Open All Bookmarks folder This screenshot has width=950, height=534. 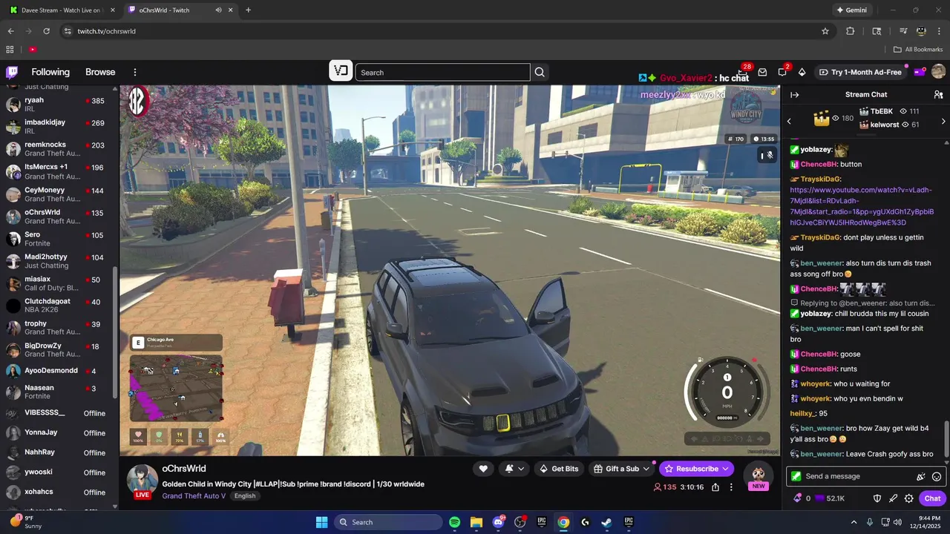pyautogui.click(x=918, y=50)
